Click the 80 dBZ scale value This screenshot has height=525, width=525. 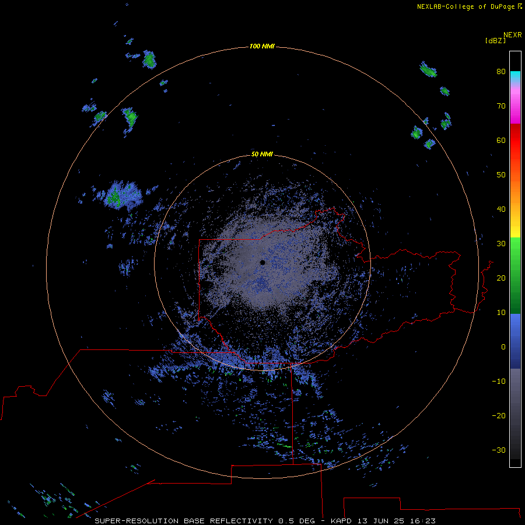click(501, 71)
